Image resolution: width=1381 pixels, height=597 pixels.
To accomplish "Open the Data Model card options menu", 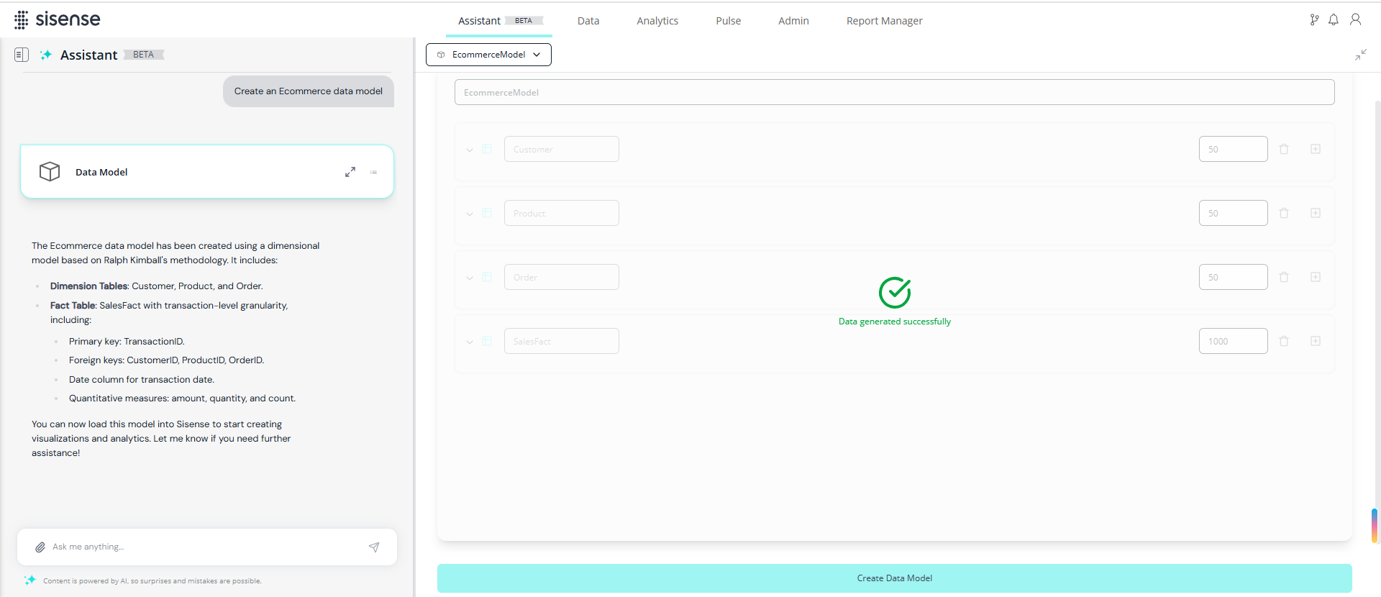I will [x=373, y=172].
